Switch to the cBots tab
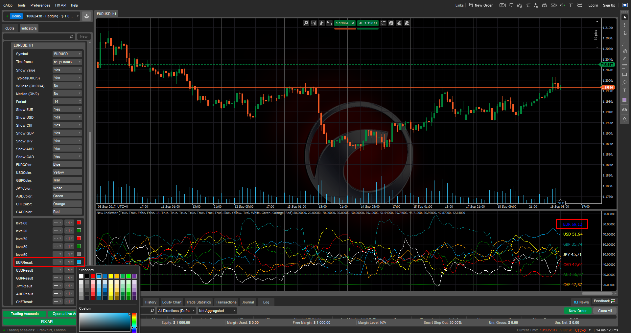 10,28
